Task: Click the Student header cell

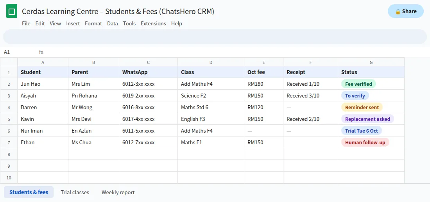Action: tap(43, 72)
